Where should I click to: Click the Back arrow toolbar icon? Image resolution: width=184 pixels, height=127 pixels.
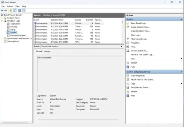2,10
